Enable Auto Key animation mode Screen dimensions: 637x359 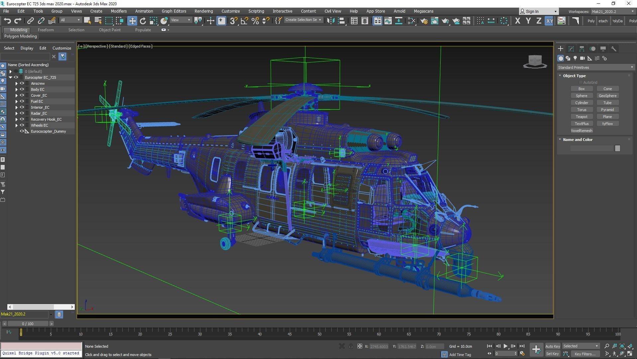tap(553, 346)
